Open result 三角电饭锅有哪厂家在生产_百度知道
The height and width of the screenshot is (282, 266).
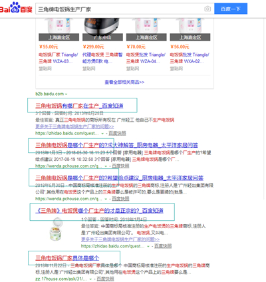79,106
